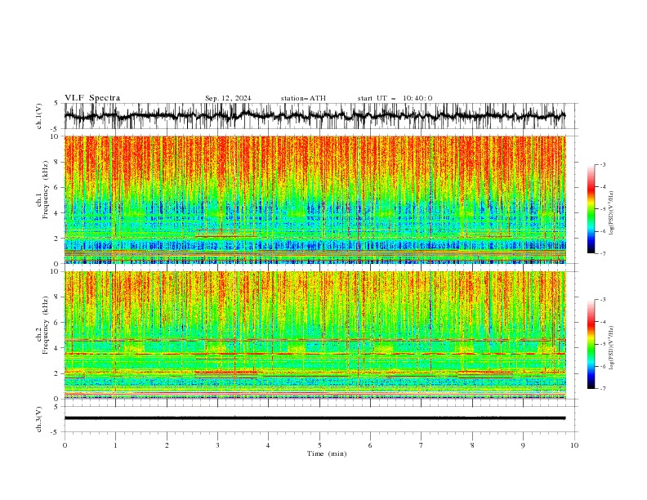Click the ch.1 color bar "-5" tick label

(x=603, y=209)
